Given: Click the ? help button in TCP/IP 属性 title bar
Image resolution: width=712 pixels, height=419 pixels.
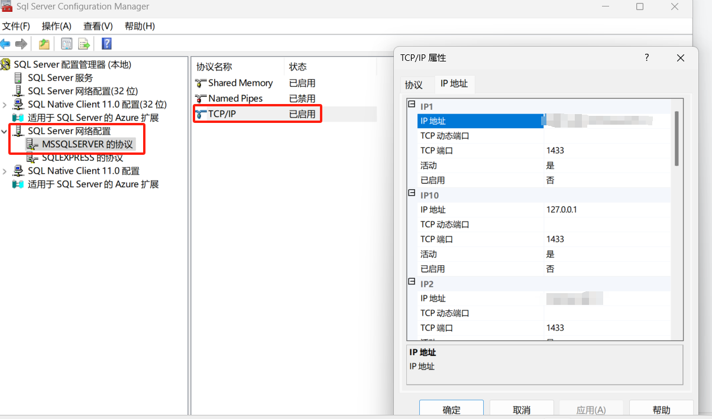Looking at the screenshot, I should [x=647, y=57].
